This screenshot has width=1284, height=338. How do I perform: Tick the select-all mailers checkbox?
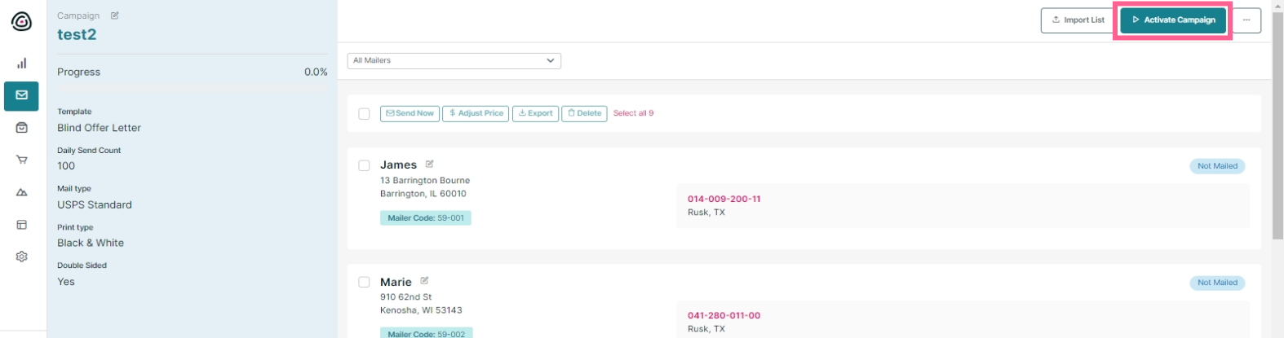[x=364, y=114]
